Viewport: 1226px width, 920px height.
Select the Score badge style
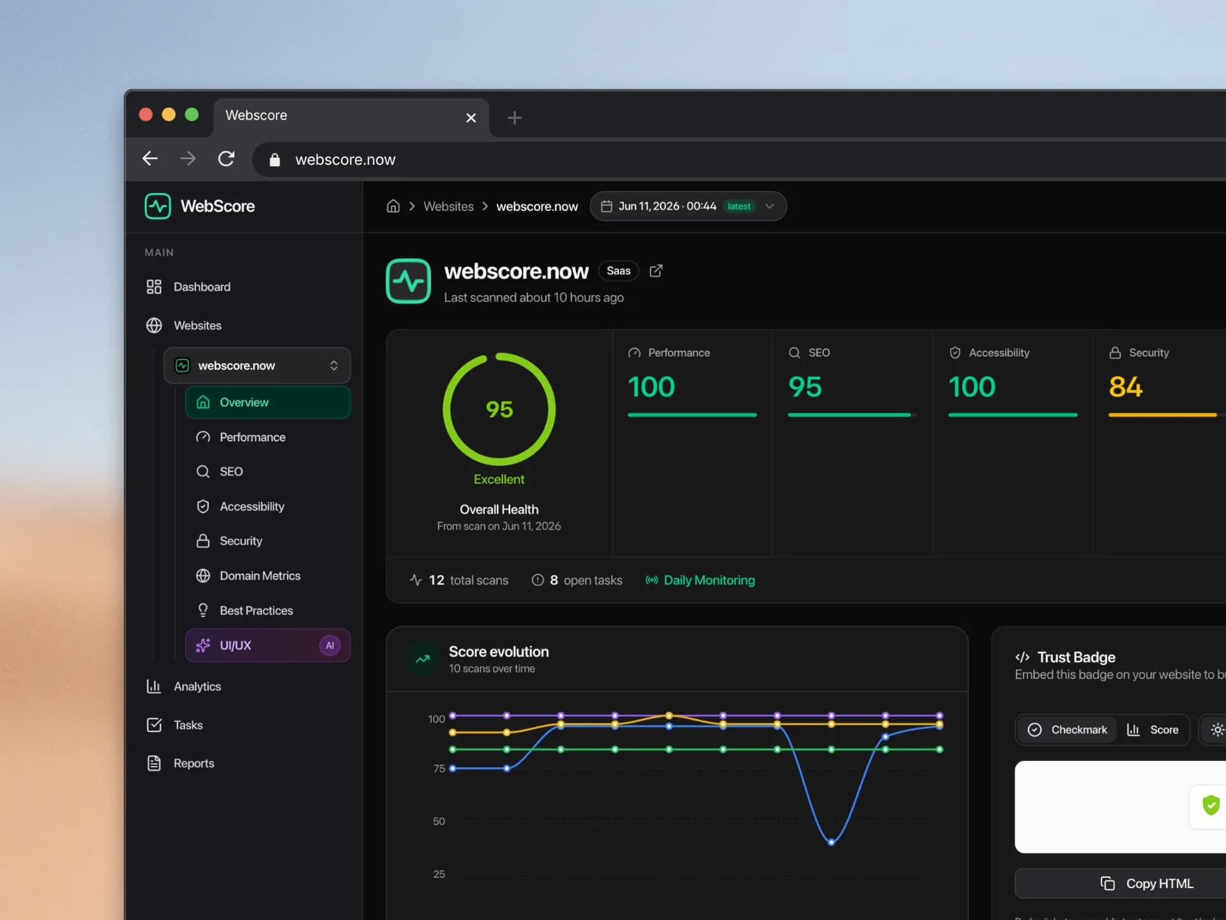(1153, 730)
